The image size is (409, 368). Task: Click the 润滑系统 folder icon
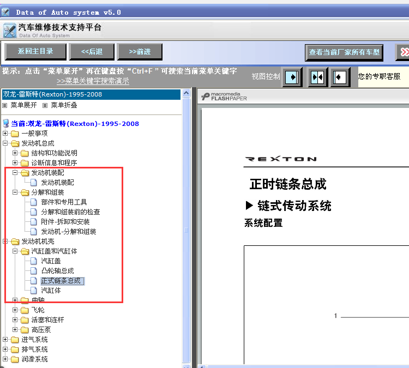point(15,359)
